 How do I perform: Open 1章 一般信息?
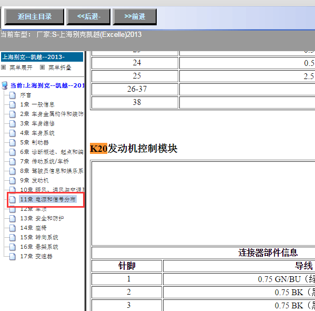37,104
